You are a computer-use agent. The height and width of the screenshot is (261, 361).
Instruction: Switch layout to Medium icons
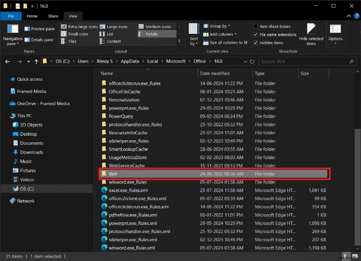tap(155, 27)
